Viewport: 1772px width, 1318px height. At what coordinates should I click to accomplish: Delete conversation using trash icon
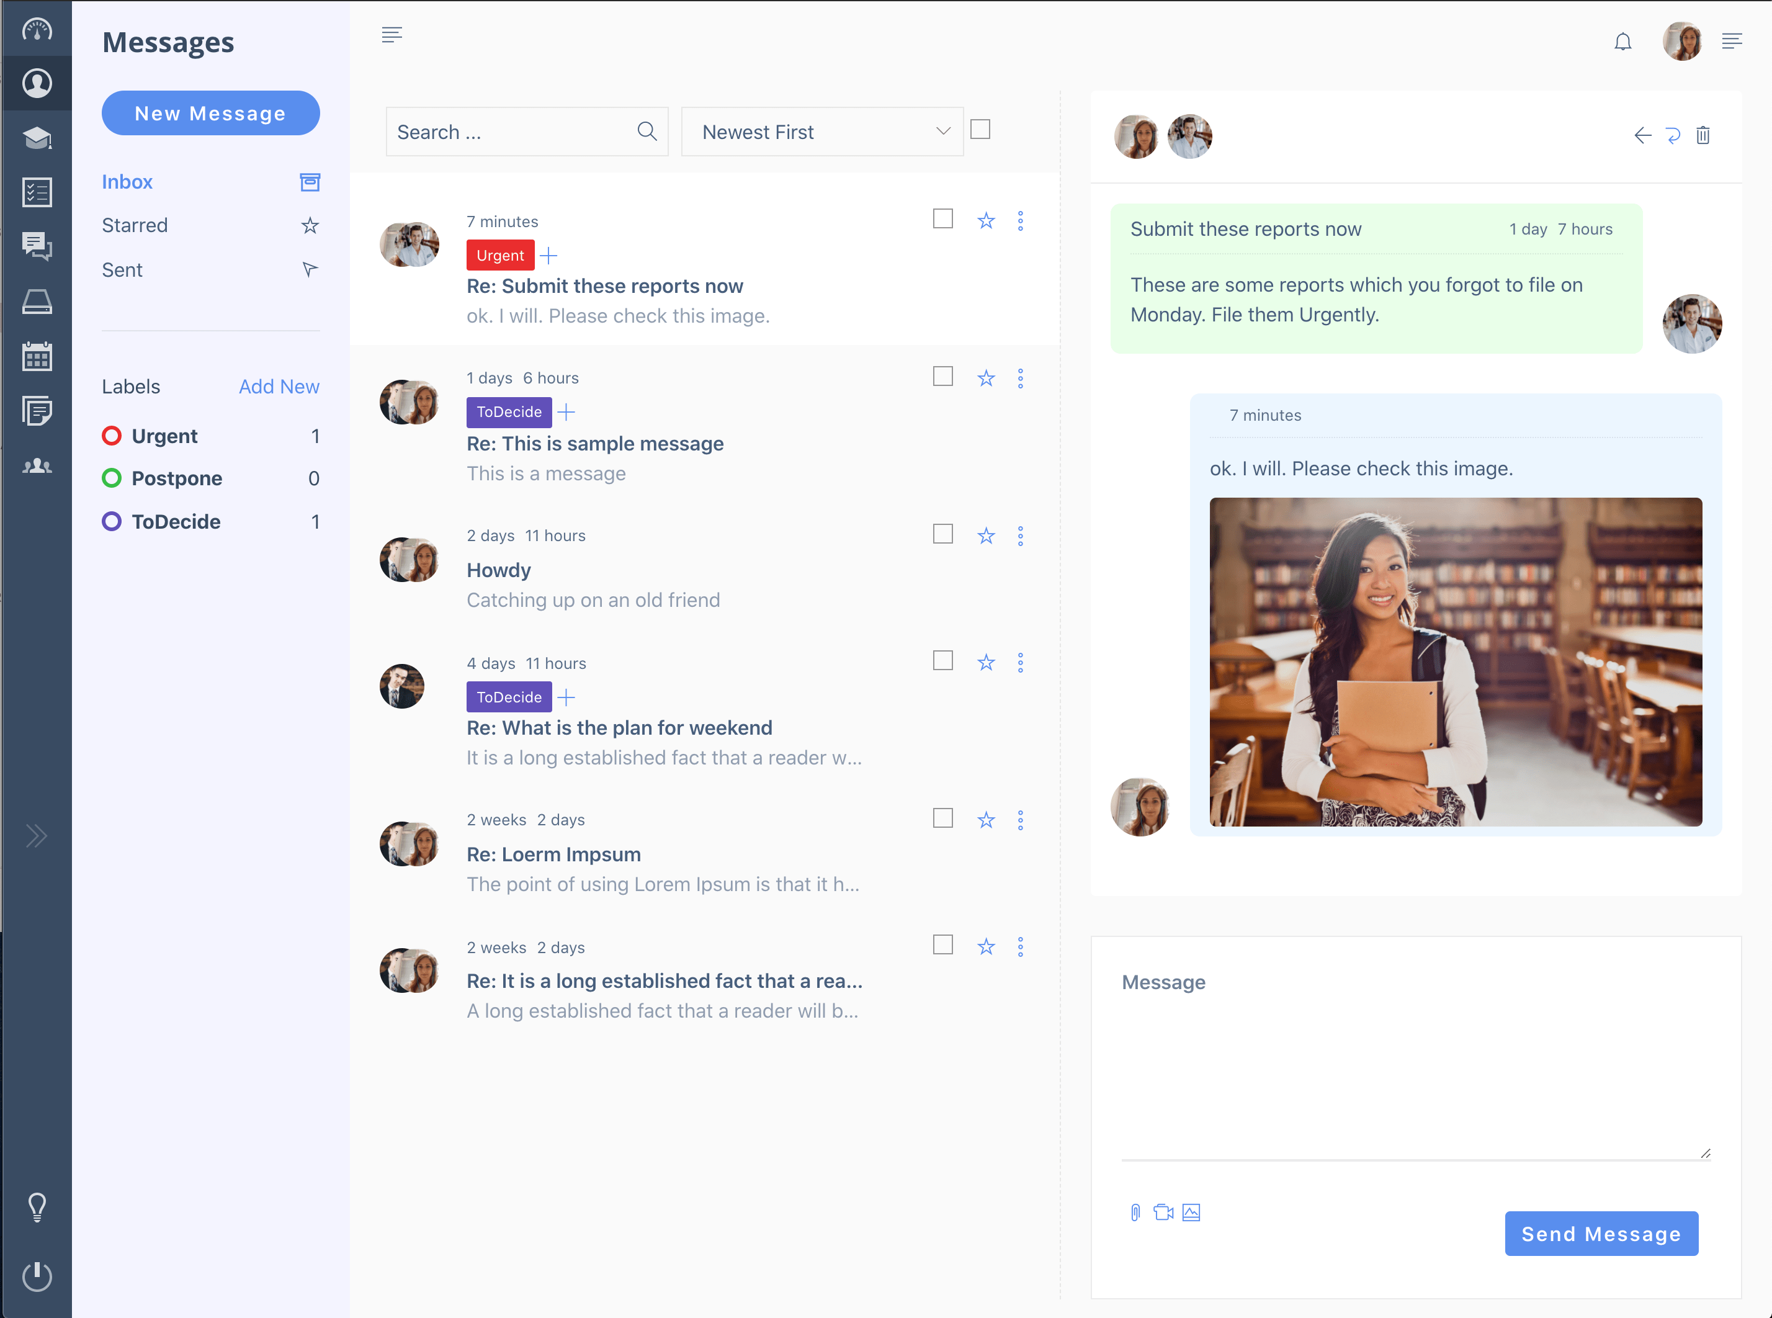(x=1703, y=136)
